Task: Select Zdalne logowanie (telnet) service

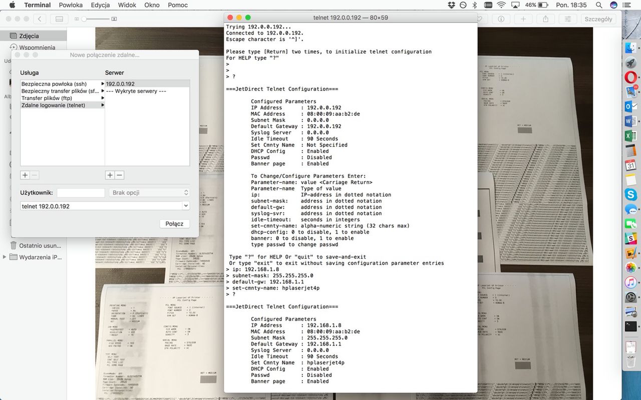Action: [x=63, y=105]
